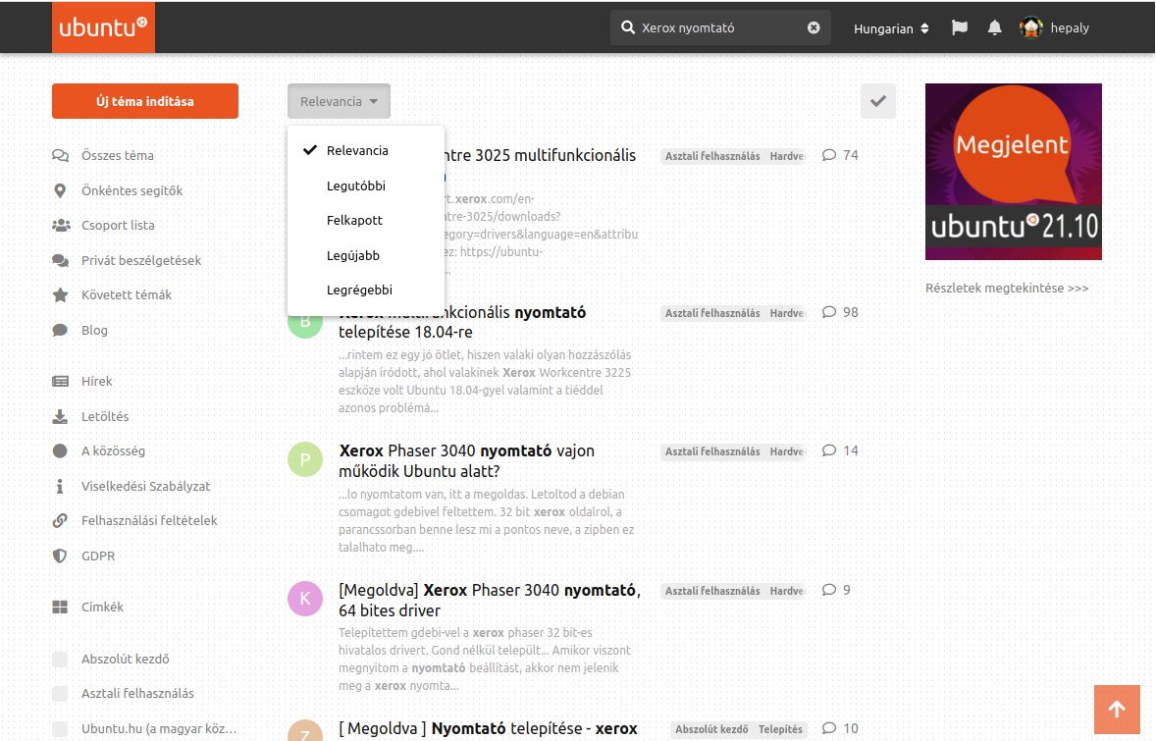This screenshot has width=1156, height=741.
Task: Click the back-to-top arrow button
Action: coord(1117,710)
